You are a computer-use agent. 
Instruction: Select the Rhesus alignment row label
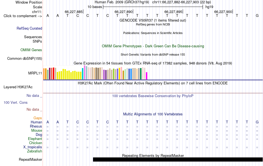pos(36,126)
